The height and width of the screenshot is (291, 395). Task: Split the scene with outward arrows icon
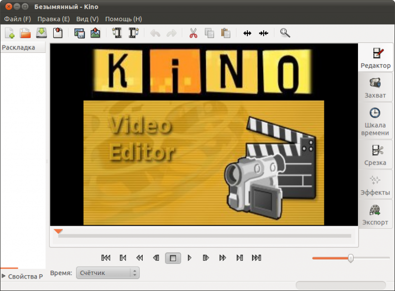(x=247, y=33)
